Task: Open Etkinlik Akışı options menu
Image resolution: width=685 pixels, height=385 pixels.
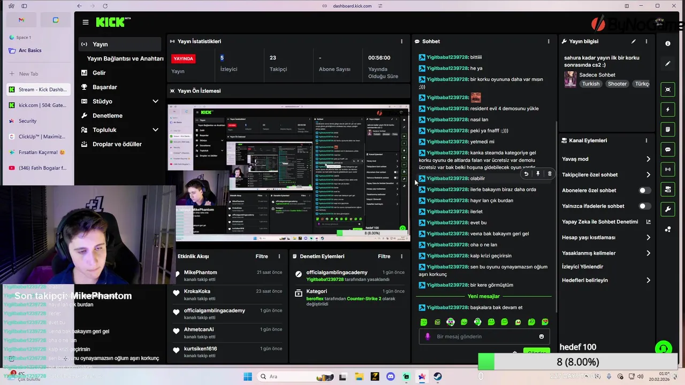Action: 279,257
